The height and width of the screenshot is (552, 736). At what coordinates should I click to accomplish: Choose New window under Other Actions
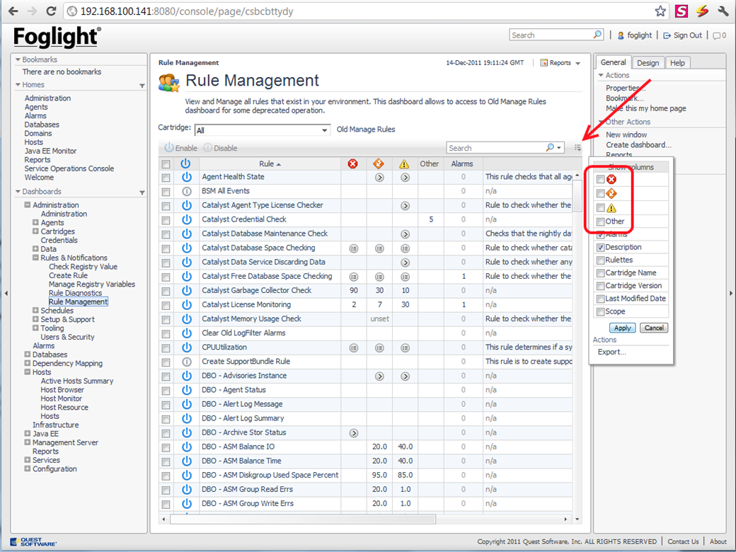coord(626,134)
